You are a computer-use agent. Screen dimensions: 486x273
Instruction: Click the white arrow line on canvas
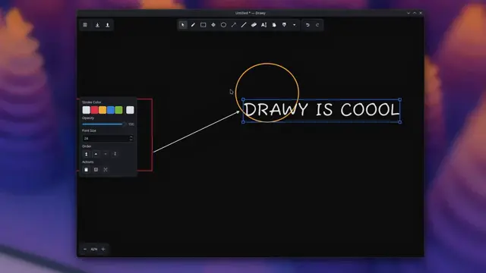coord(197,132)
